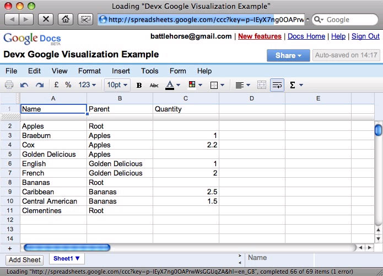Apply percent number format

(68, 84)
